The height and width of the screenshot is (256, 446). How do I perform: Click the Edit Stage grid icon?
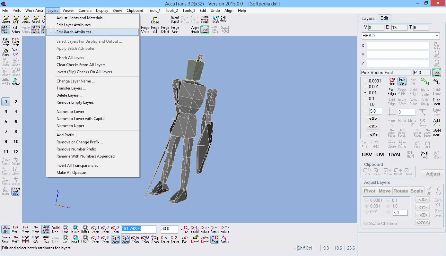pyautogui.click(x=26, y=239)
